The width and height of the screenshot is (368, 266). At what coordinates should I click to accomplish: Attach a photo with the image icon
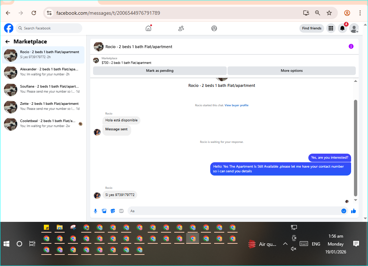pos(104,211)
